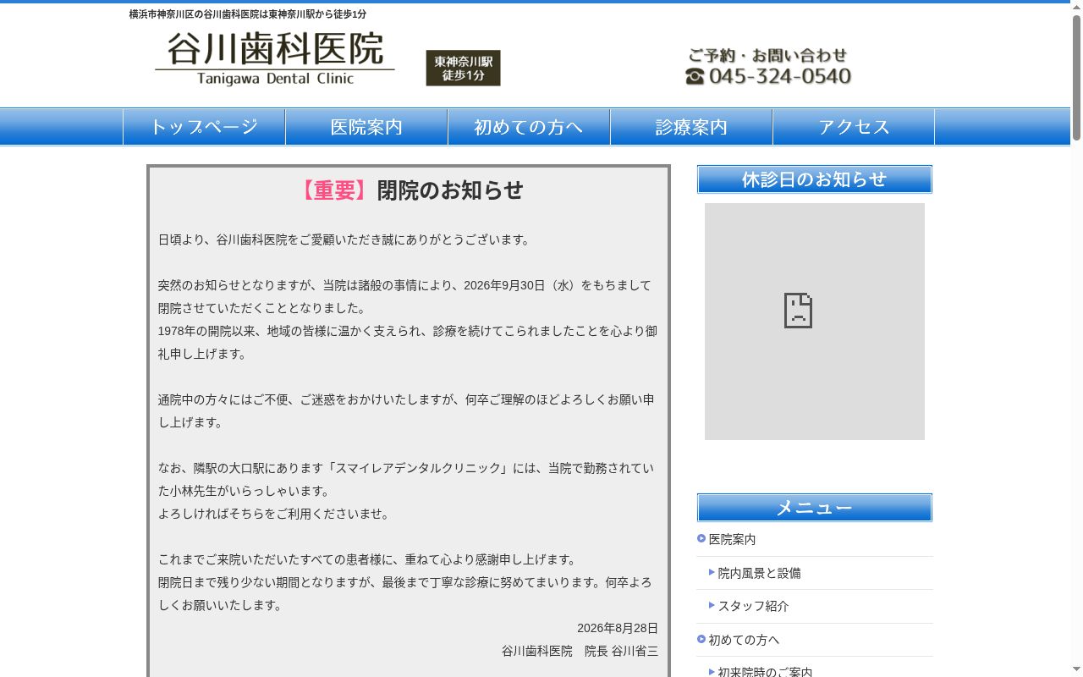The width and height of the screenshot is (1083, 677).
Task: Go to the 初めての方へ navigation tab
Action: [x=529, y=127]
